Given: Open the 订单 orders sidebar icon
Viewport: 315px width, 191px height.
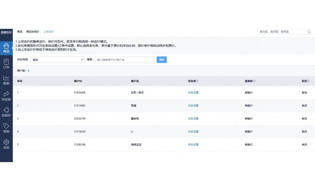Looking at the screenshot, I should coord(6,64).
